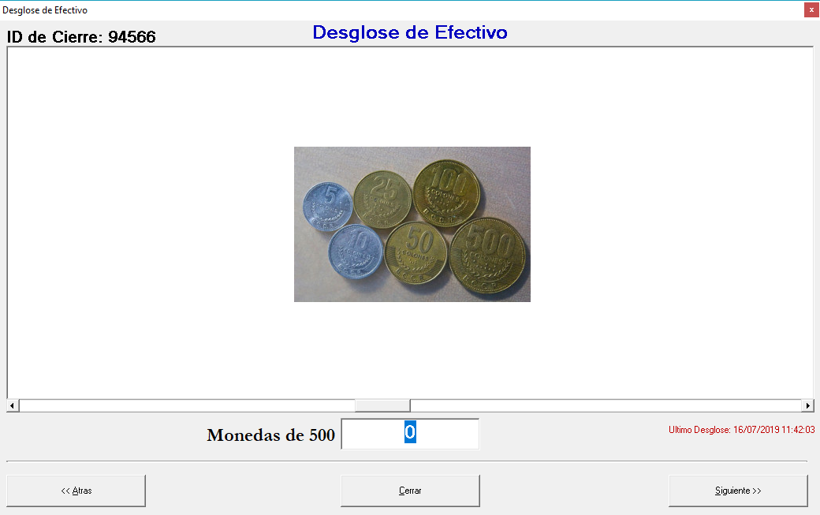Focus the Monedas de 500 quantity field
The height and width of the screenshot is (515, 820).
coord(410,434)
